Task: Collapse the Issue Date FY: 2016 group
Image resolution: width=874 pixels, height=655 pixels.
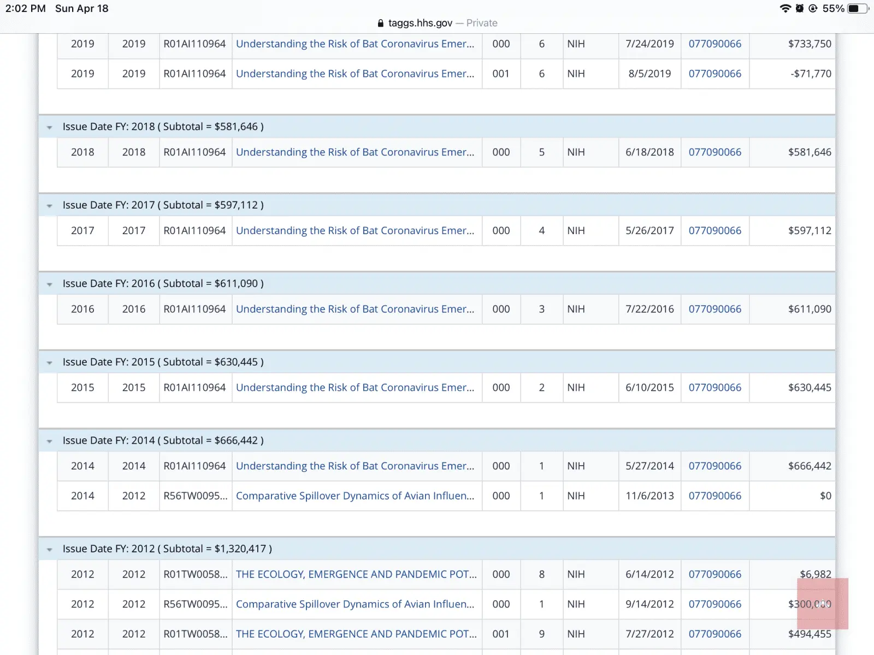Action: click(50, 284)
